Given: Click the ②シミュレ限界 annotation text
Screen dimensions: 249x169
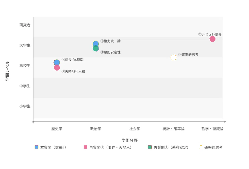Looking at the screenshot, I should (x=210, y=34).
